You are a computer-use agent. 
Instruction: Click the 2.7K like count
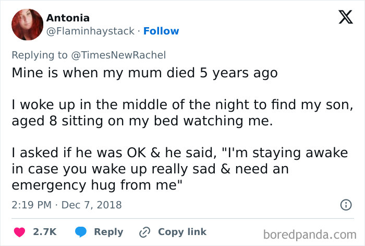45,232
